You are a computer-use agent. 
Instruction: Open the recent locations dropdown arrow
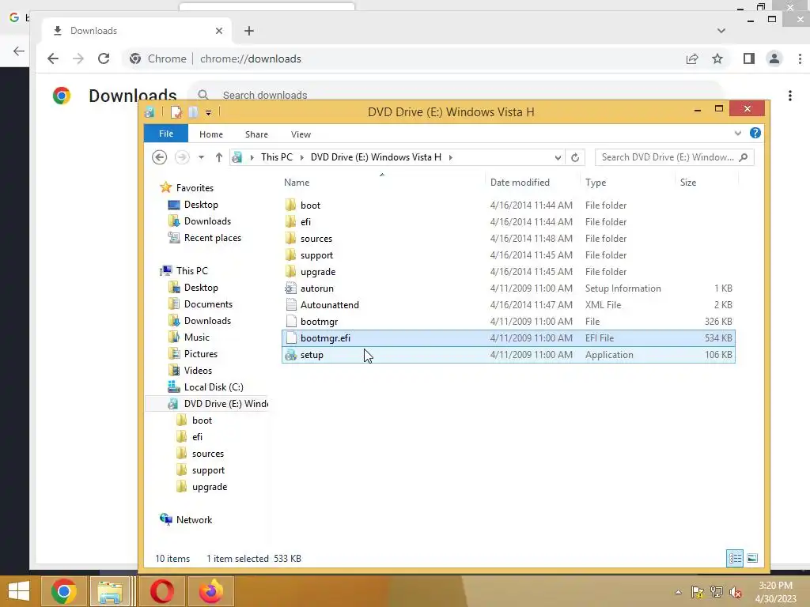(x=201, y=157)
